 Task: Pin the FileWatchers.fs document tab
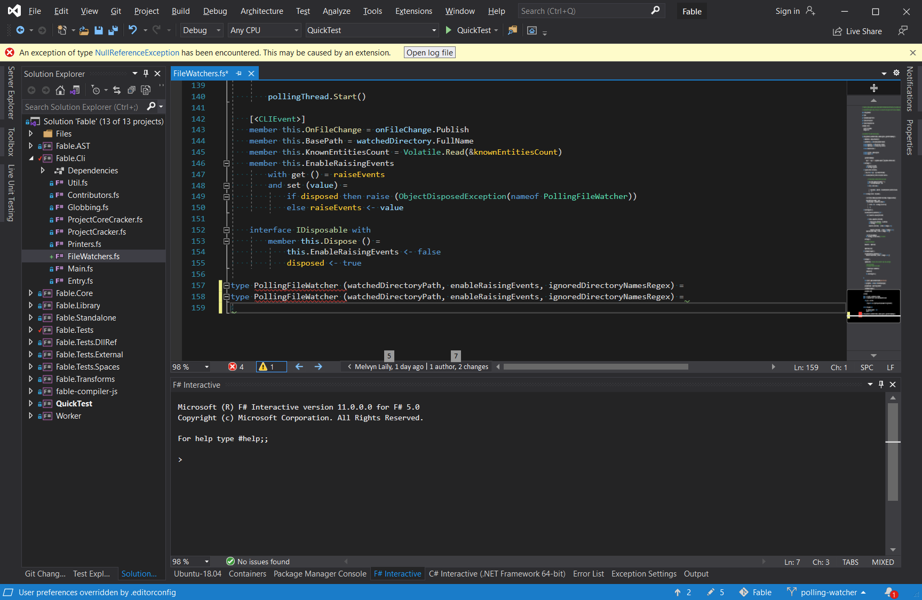[x=239, y=73]
